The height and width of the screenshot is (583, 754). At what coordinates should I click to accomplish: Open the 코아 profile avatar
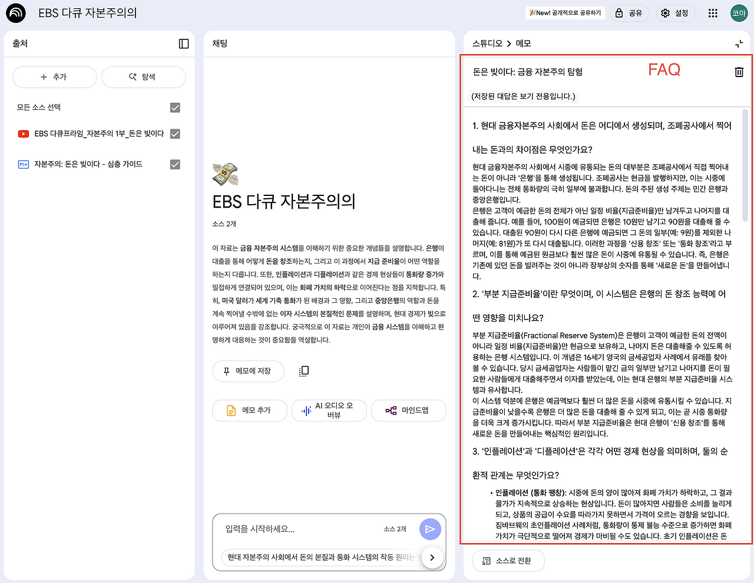(739, 13)
